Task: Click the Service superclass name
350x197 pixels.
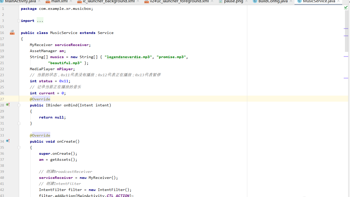Action: point(106,33)
